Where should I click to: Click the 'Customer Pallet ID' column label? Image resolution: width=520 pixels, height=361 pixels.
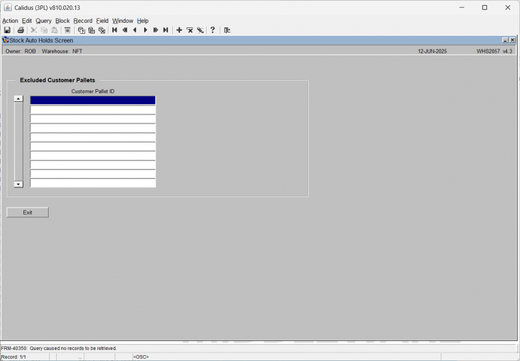(x=93, y=91)
